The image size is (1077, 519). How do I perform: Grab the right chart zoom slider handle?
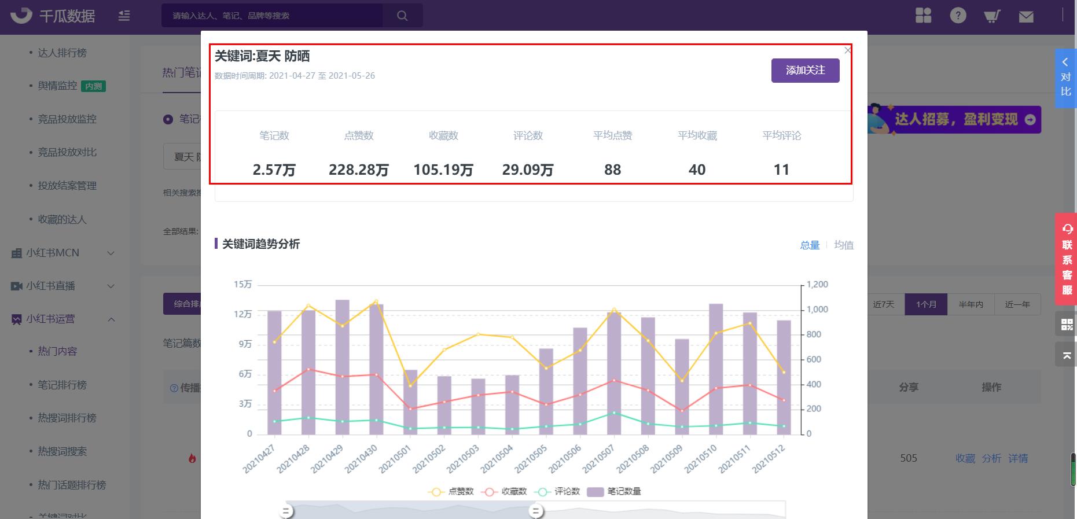point(536,511)
